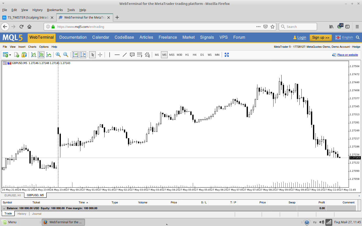Sort trades by Time column
Image resolution: width=362 pixels, height=226 pixels.
tap(82, 202)
